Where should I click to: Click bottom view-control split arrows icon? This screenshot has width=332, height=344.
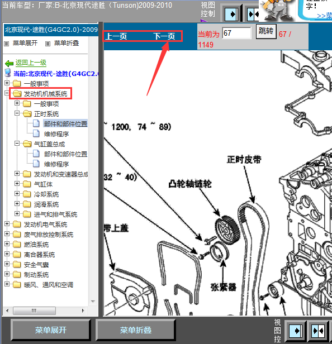point(318,331)
